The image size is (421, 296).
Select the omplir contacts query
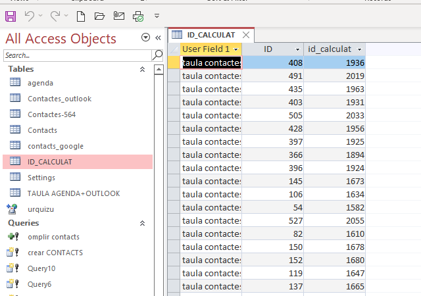53,237
